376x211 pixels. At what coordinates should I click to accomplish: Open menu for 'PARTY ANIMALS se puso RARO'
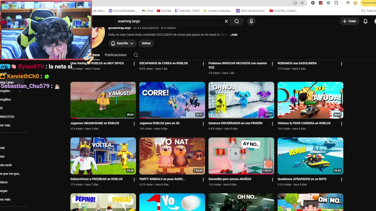pyautogui.click(x=203, y=179)
